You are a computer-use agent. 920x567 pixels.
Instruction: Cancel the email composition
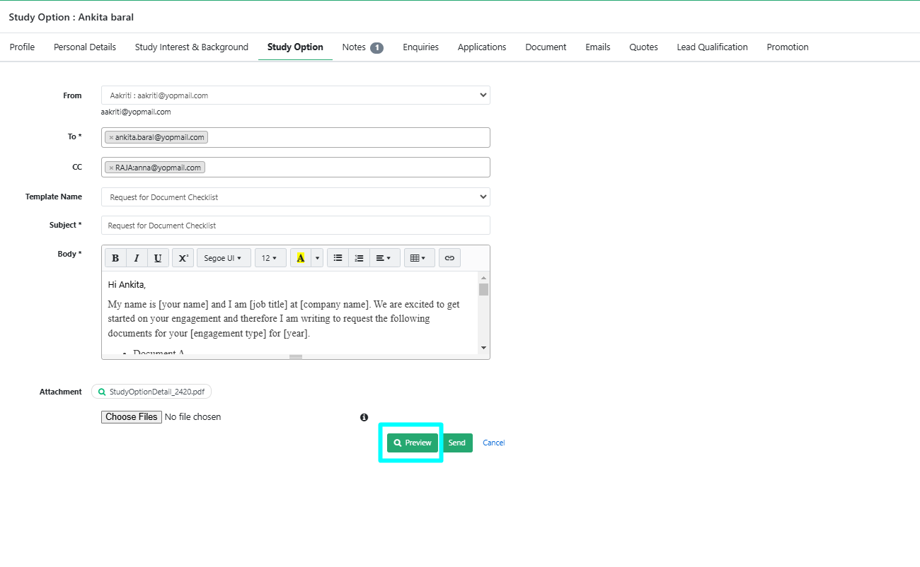point(494,443)
